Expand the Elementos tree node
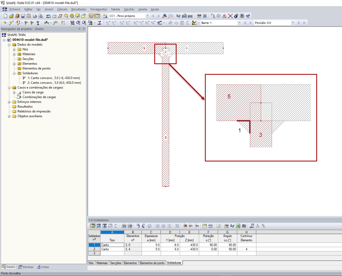 pos(14,64)
